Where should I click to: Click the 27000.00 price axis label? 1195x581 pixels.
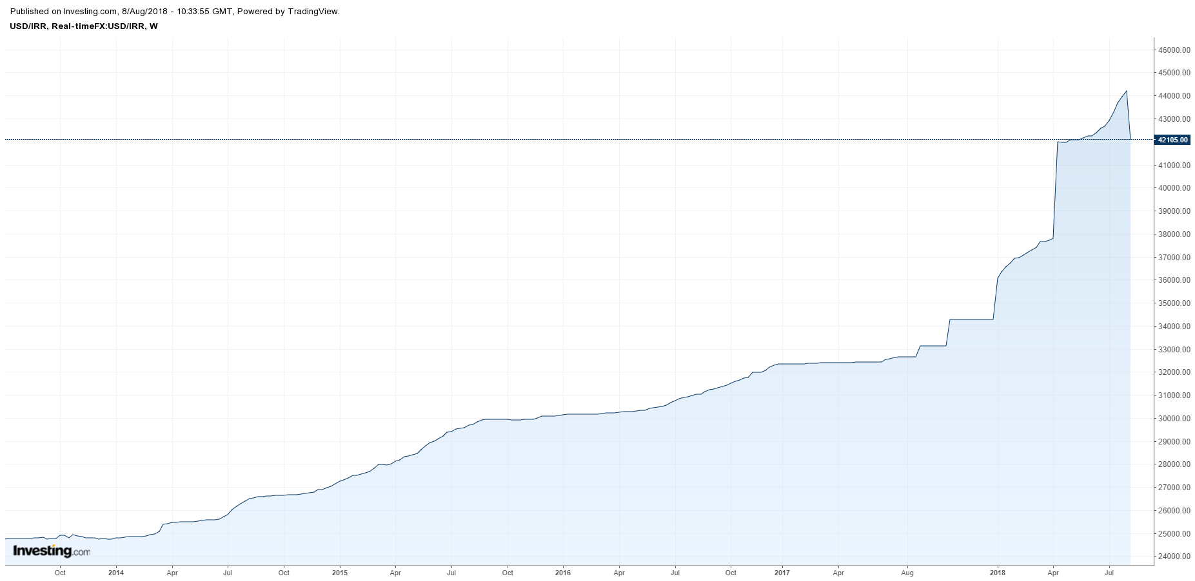(1174, 488)
